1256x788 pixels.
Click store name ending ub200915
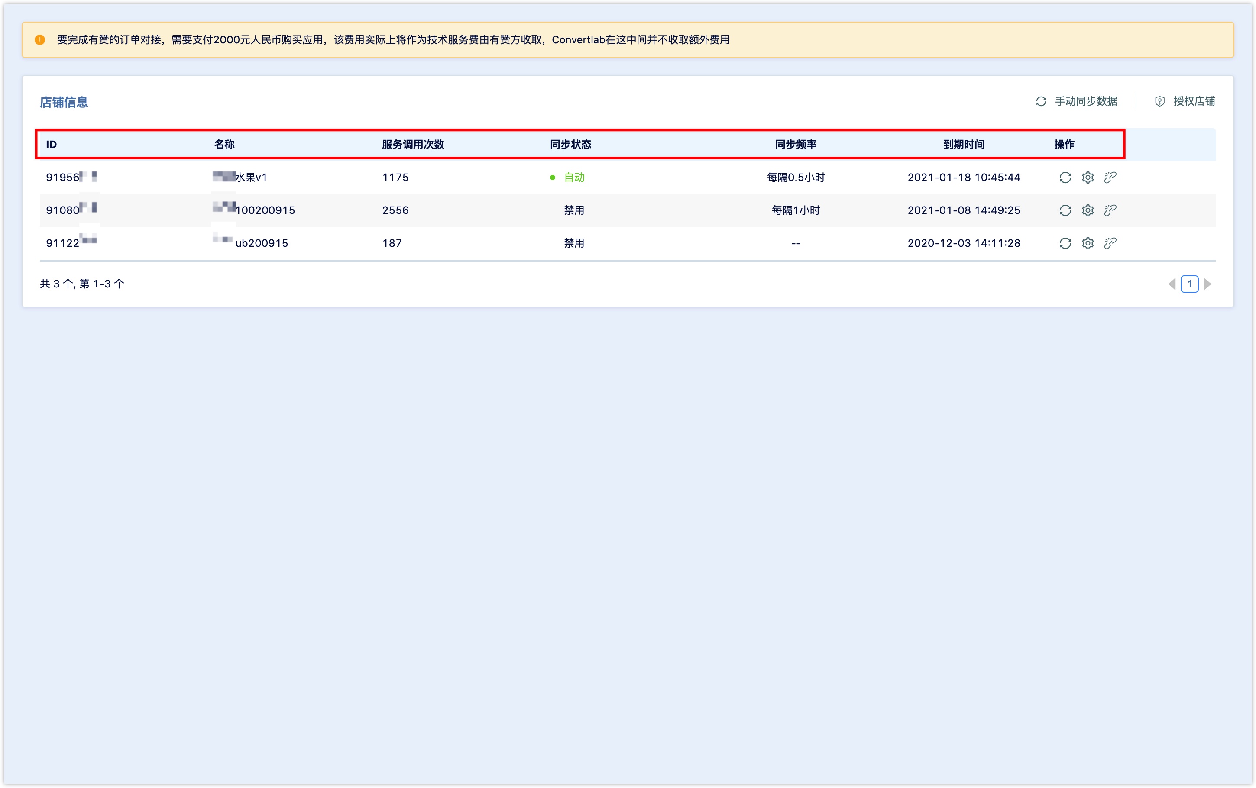(x=250, y=243)
